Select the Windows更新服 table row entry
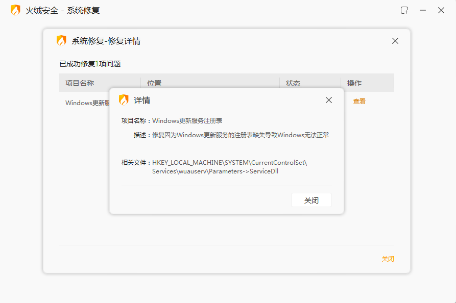The image size is (456, 303). click(87, 103)
